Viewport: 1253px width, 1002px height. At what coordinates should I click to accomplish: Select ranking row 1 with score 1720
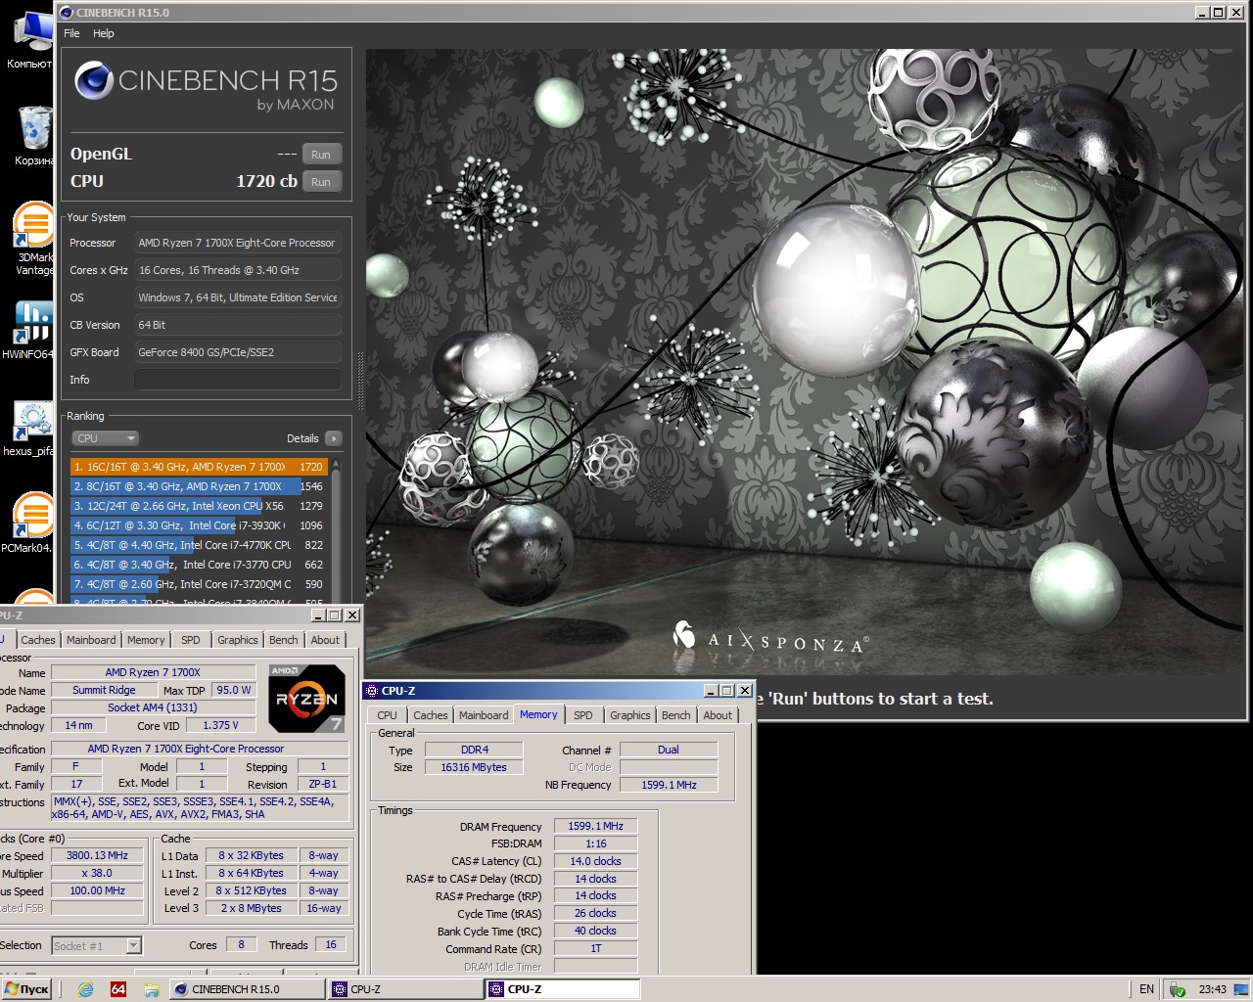(199, 467)
